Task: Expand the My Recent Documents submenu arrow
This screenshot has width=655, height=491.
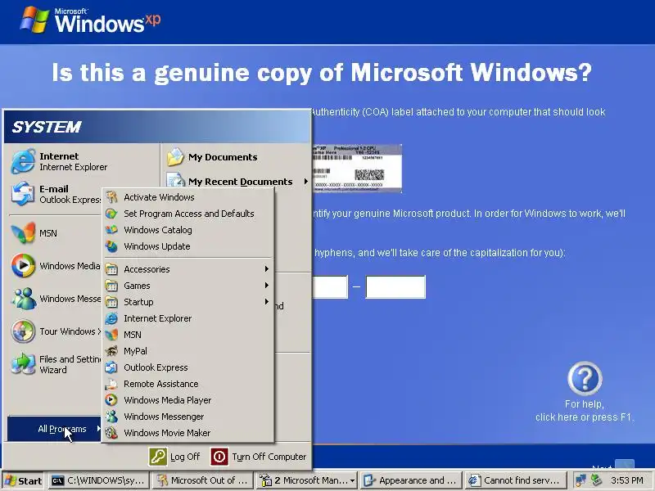Action: [306, 182]
